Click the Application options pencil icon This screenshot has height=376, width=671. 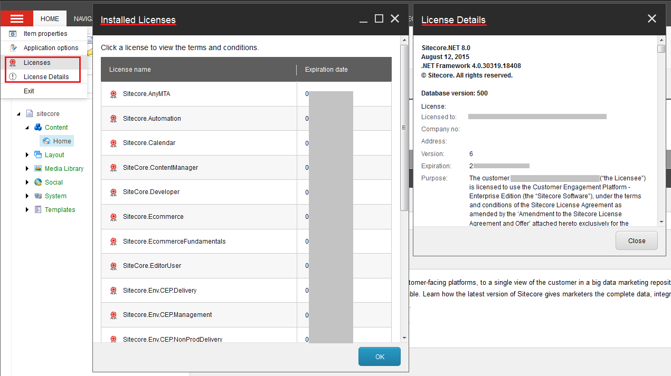click(x=13, y=48)
